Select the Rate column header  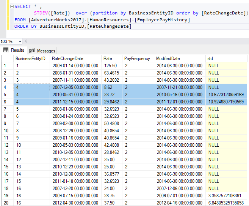[112, 59]
